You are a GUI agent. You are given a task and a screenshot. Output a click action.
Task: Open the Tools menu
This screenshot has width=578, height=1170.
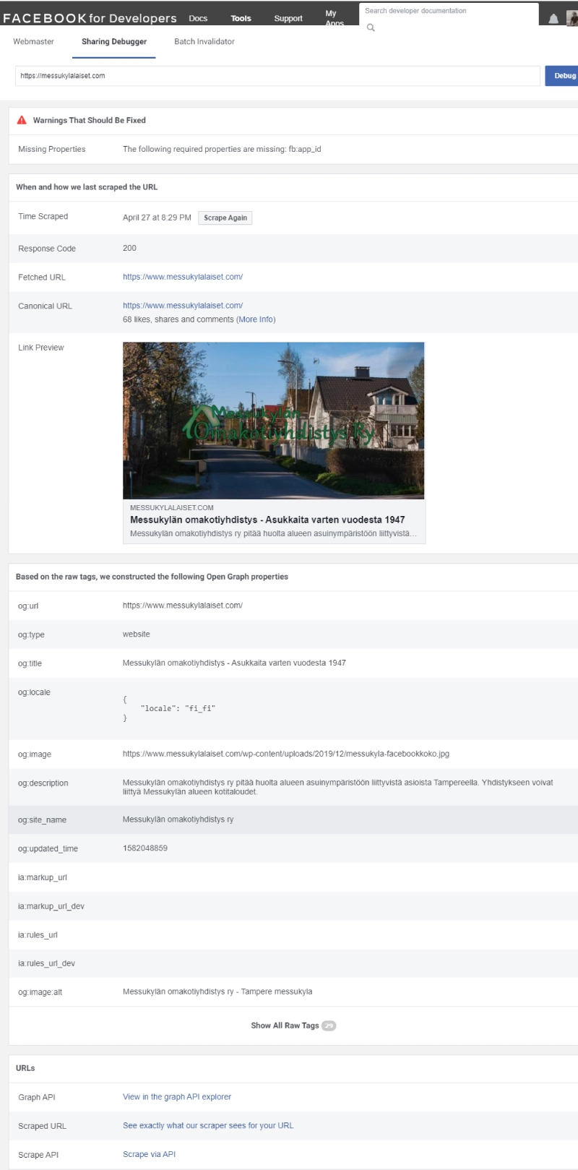pyautogui.click(x=241, y=18)
